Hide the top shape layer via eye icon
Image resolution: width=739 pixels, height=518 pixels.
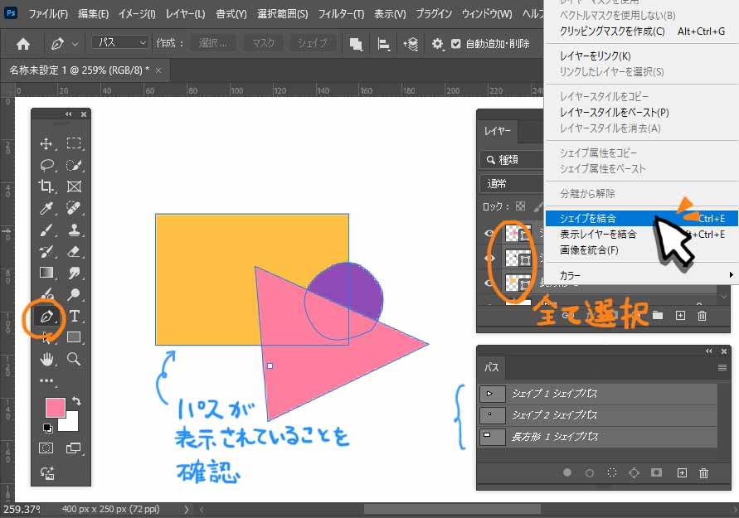click(x=488, y=235)
